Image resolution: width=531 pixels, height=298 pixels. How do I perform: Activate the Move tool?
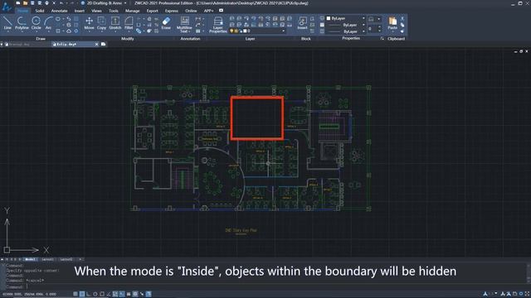(x=89, y=23)
